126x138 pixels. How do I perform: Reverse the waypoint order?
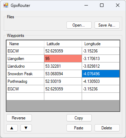pos(19,118)
